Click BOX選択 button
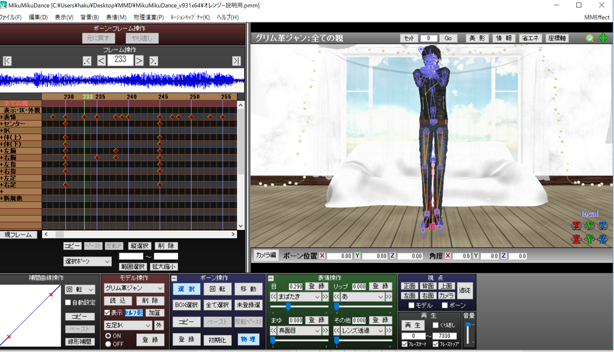The height and width of the screenshot is (352, 614). pos(186,305)
